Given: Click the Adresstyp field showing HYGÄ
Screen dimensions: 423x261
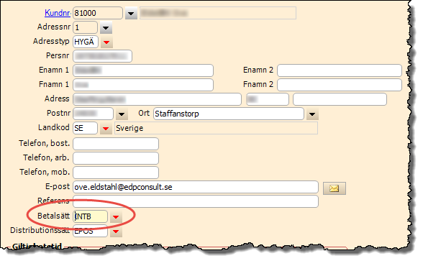Looking at the screenshot, I should click(x=86, y=42).
